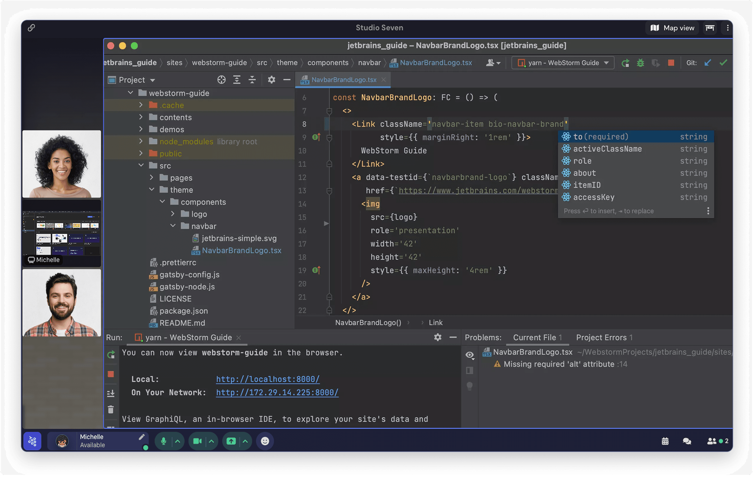
Task: Select package.json in the Project tree
Action: (x=179, y=311)
